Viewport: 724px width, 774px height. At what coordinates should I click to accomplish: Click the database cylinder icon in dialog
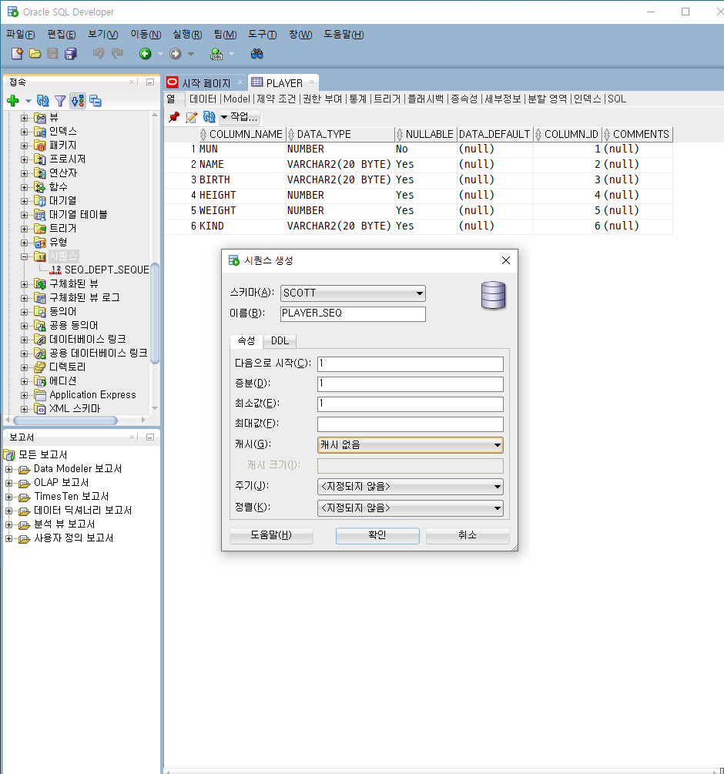[494, 295]
